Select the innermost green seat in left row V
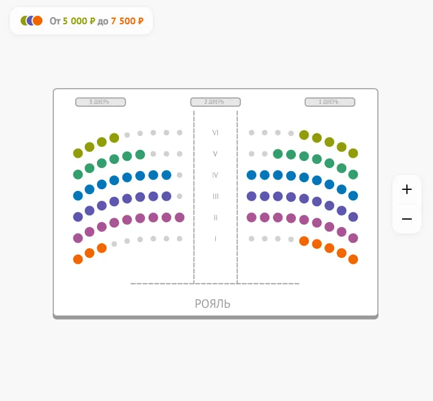Image resolution: width=433 pixels, height=401 pixels. (140, 154)
